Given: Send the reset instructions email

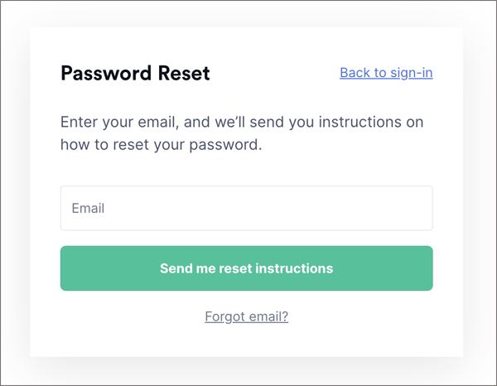Looking at the screenshot, I should (246, 268).
